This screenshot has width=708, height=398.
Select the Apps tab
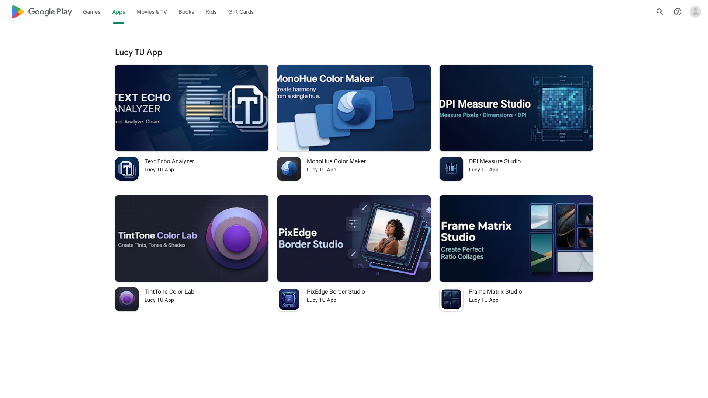(x=119, y=12)
